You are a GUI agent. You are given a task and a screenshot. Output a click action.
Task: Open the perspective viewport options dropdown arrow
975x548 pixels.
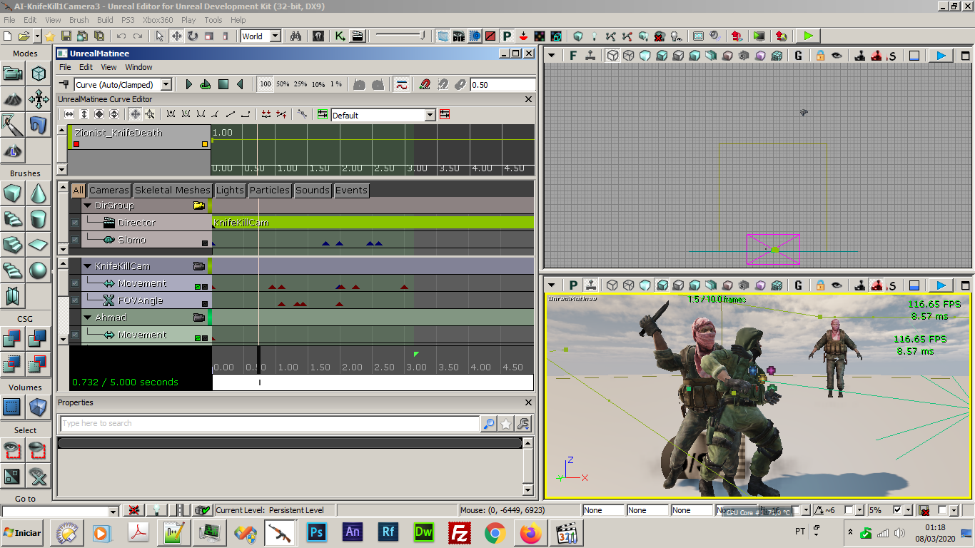tap(551, 285)
